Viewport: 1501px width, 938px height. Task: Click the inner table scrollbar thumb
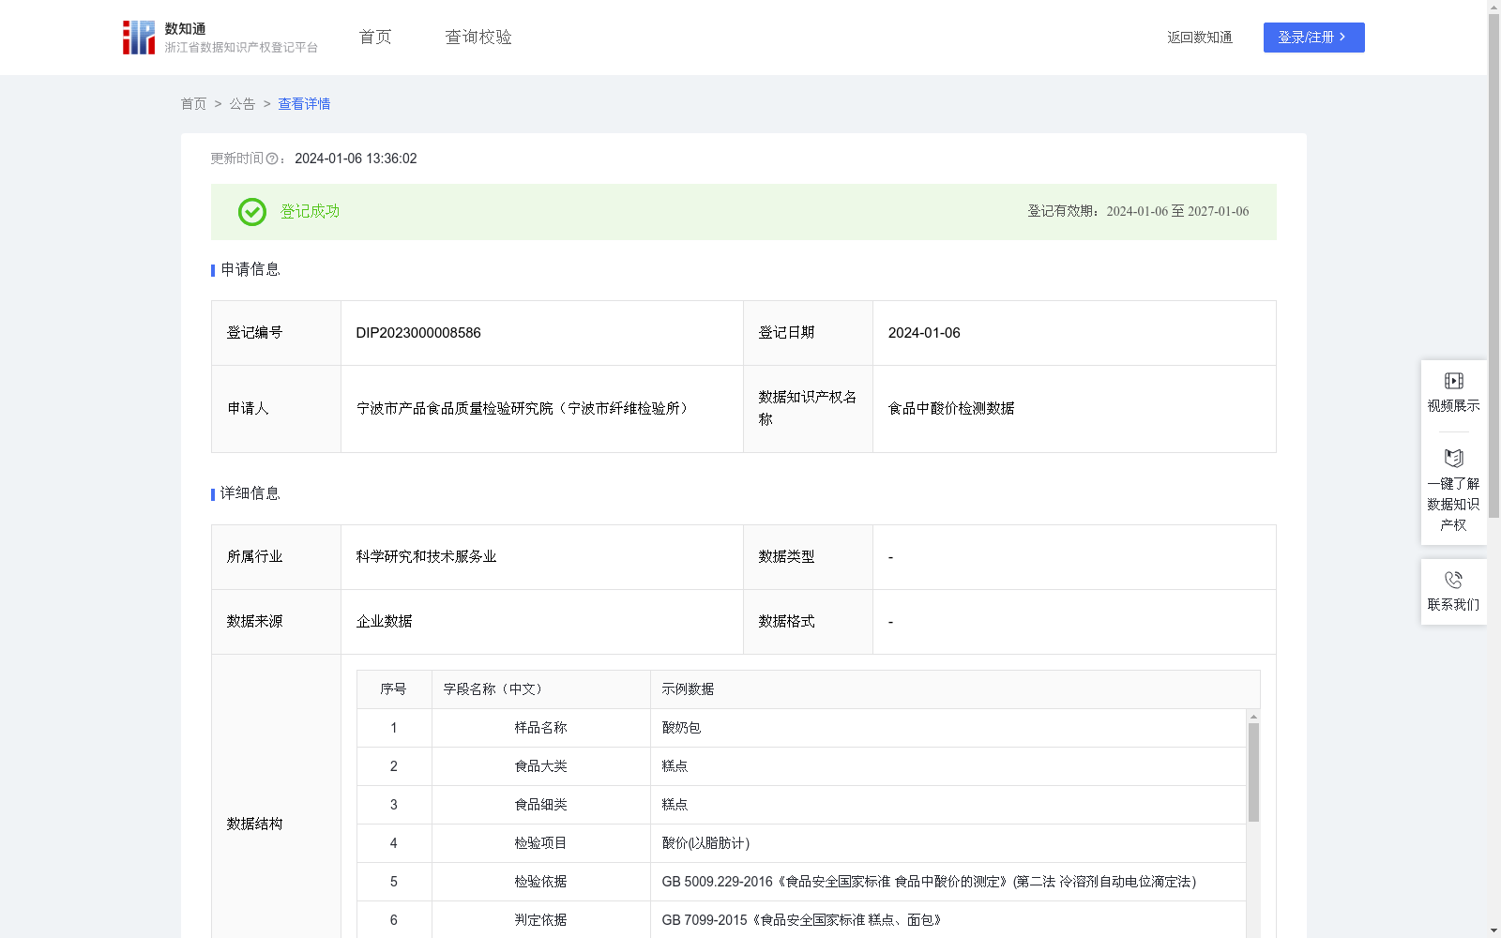(x=1253, y=772)
